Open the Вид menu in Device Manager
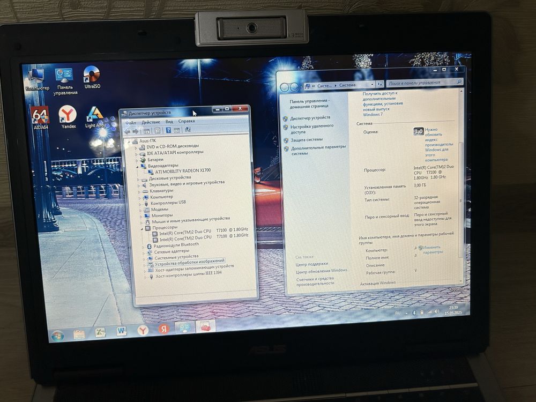536x402 pixels. coord(169,121)
